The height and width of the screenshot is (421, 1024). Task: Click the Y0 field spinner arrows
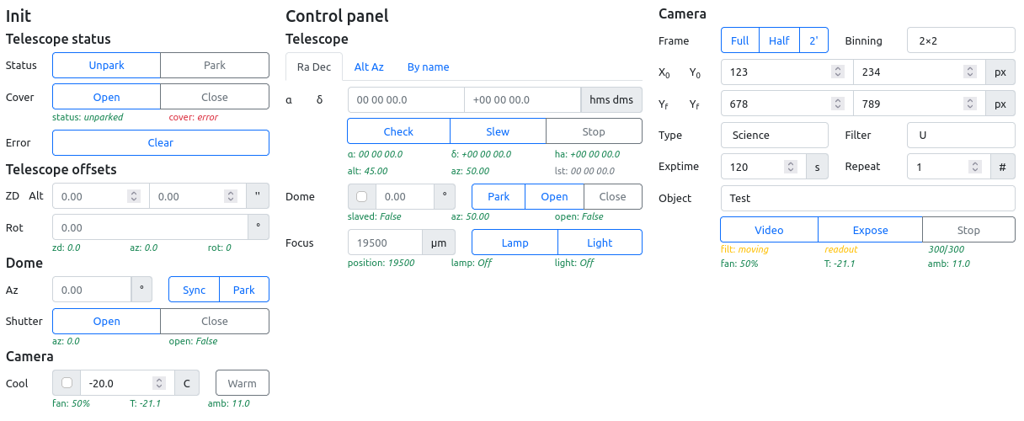(x=970, y=72)
